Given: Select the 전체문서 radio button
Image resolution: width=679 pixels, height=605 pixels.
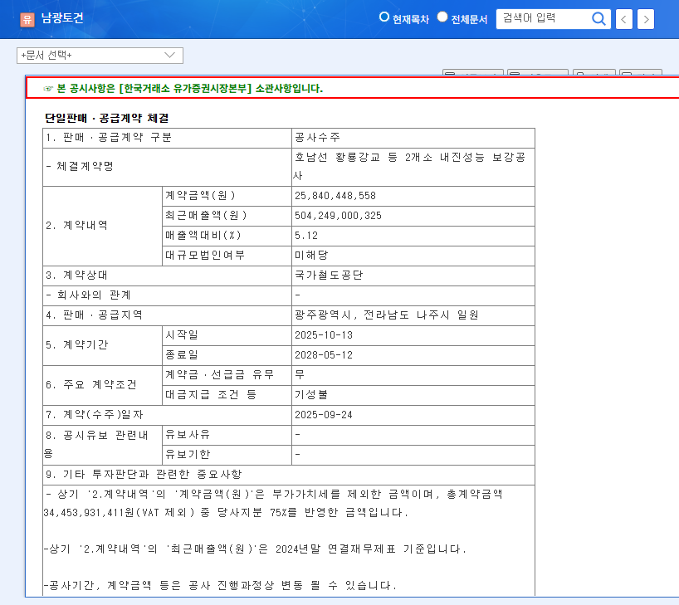Looking at the screenshot, I should click(x=442, y=17).
